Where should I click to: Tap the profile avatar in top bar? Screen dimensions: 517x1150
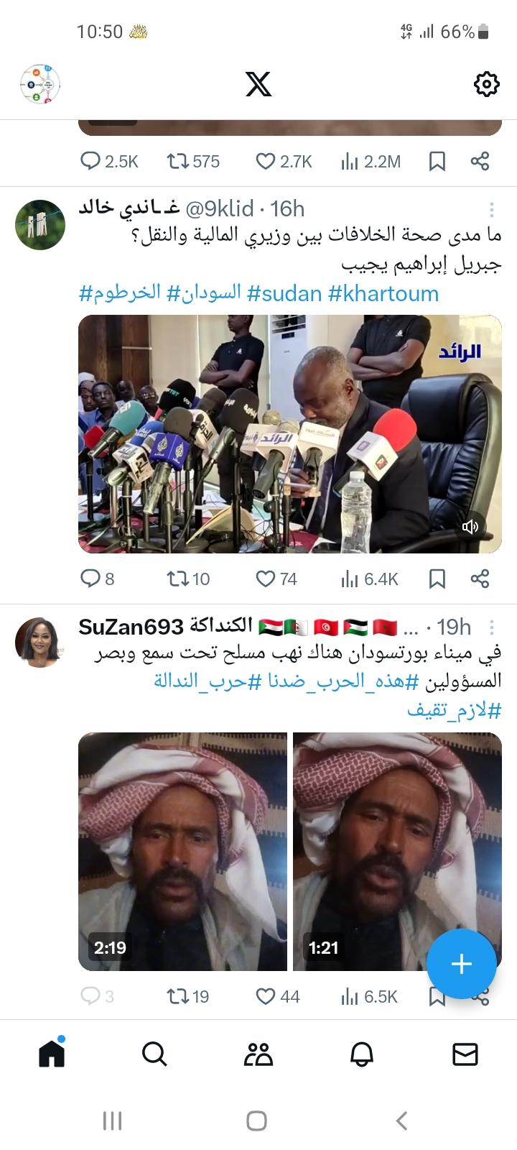[40, 84]
